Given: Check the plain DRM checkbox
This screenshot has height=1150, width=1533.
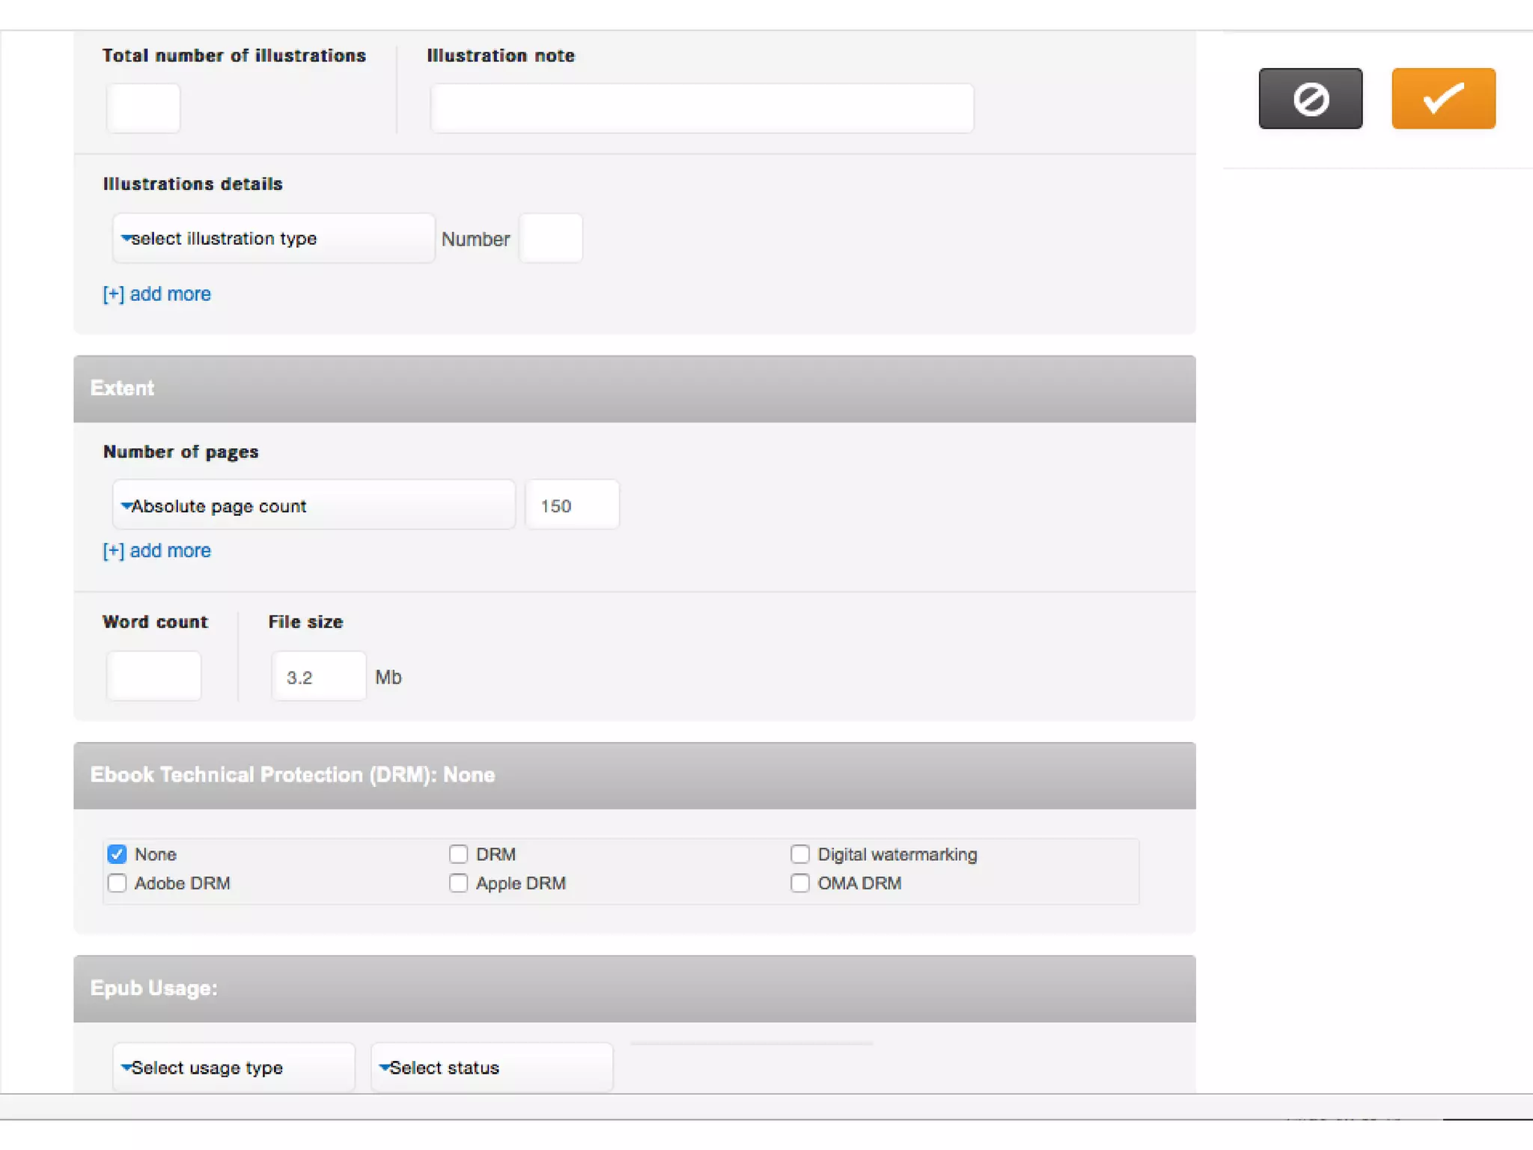Looking at the screenshot, I should 458,854.
